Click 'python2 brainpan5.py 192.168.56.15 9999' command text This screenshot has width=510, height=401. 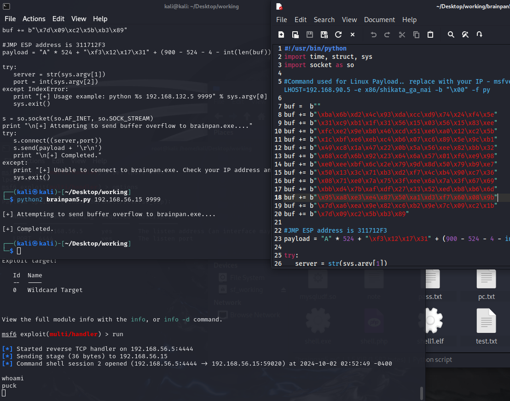point(88,200)
